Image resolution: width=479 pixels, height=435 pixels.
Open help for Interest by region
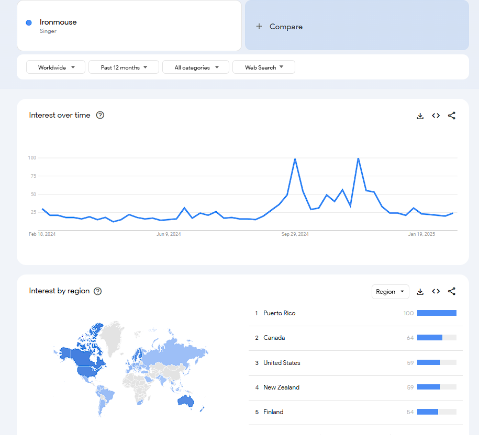click(97, 291)
